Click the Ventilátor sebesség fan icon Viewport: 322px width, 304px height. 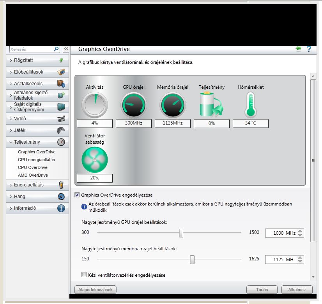click(x=95, y=160)
